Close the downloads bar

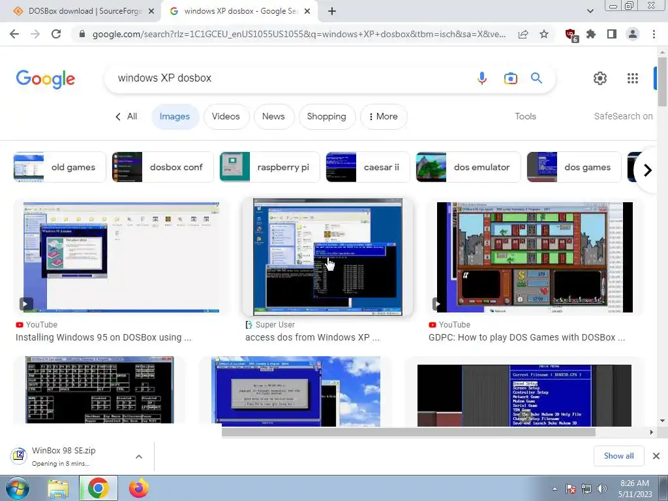tap(656, 456)
